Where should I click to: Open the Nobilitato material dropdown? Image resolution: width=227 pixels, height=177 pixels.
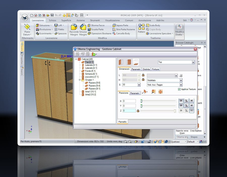pos(181,80)
